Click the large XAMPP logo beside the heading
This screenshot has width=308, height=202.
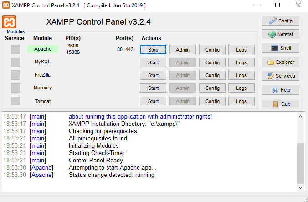[9, 21]
